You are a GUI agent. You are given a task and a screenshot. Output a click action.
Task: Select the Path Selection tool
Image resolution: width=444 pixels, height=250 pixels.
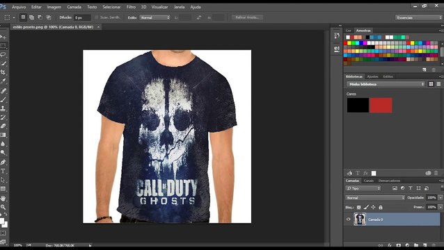point(3,180)
